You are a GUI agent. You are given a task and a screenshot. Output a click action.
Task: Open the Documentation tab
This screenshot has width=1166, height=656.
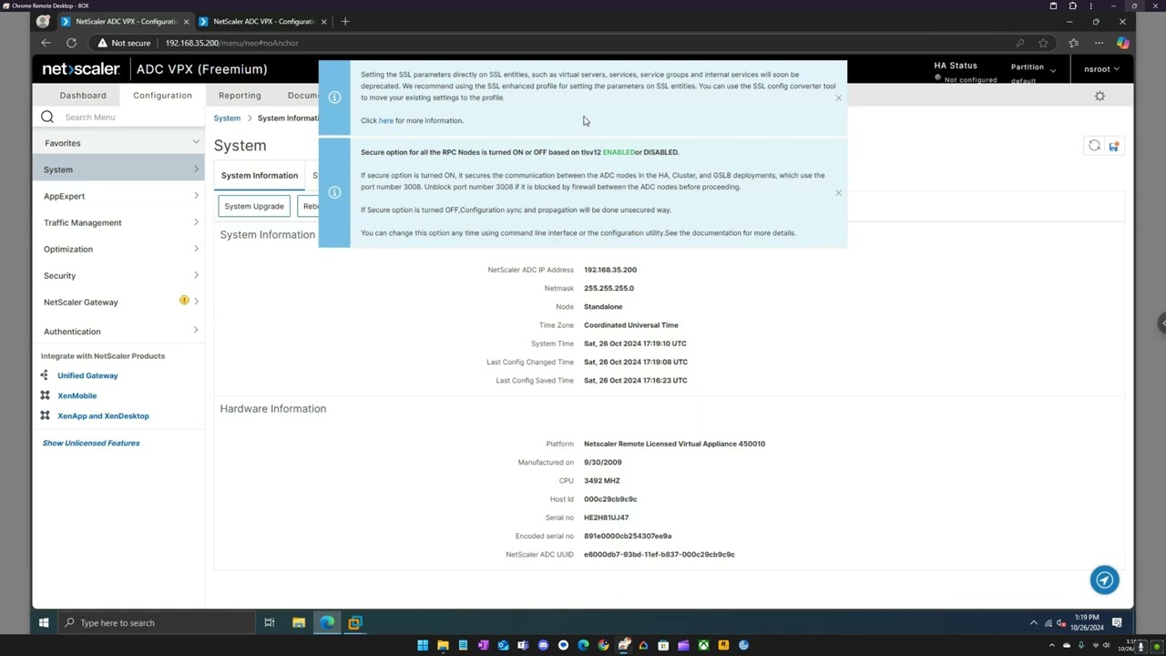302,96
